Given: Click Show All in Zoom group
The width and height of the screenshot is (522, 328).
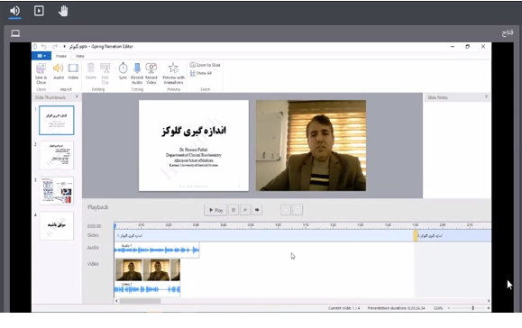Looking at the screenshot, I should coord(201,73).
